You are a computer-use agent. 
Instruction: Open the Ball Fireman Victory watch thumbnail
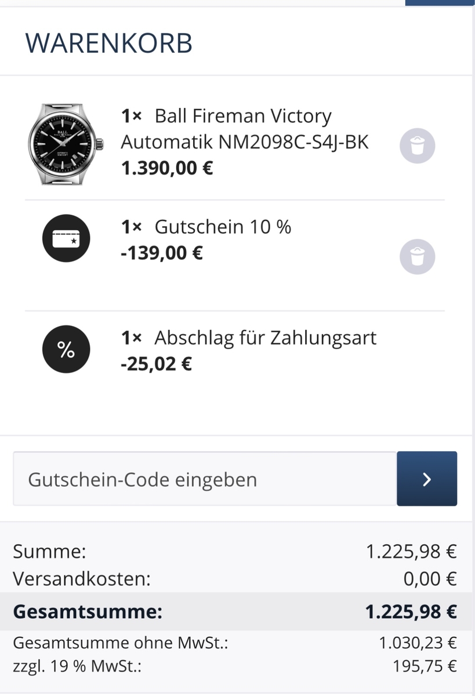click(65, 144)
